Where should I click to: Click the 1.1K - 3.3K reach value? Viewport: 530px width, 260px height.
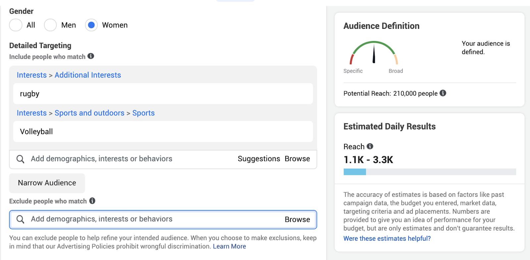tap(368, 160)
